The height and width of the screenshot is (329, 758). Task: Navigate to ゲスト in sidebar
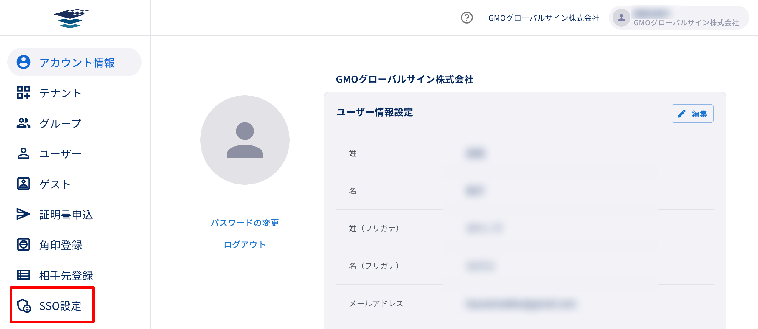[74, 184]
